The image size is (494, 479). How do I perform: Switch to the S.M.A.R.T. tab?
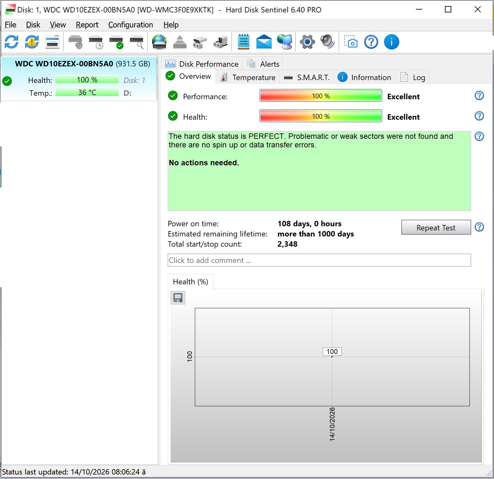click(x=306, y=77)
